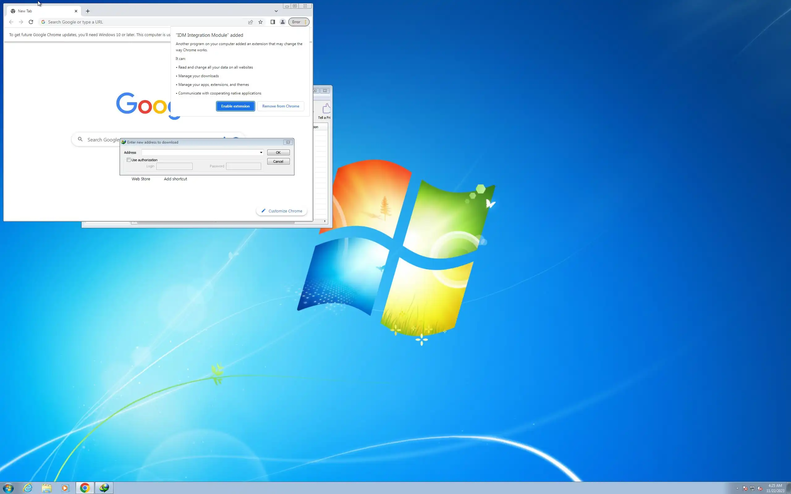The height and width of the screenshot is (494, 791).
Task: Open Windows Media Player taskbar icon
Action: point(65,488)
